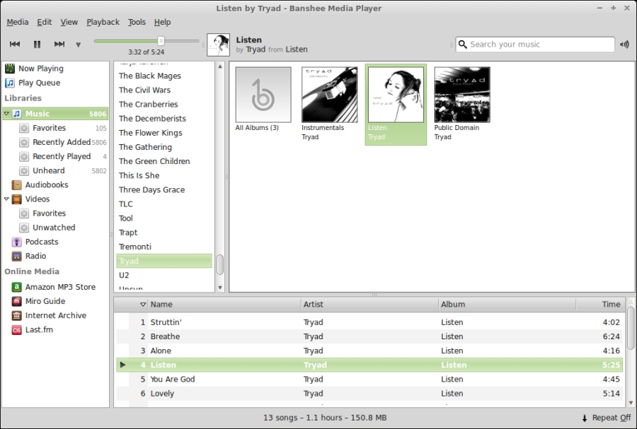Open the Tools menu
Viewport: 637px width, 429px height.
point(137,22)
